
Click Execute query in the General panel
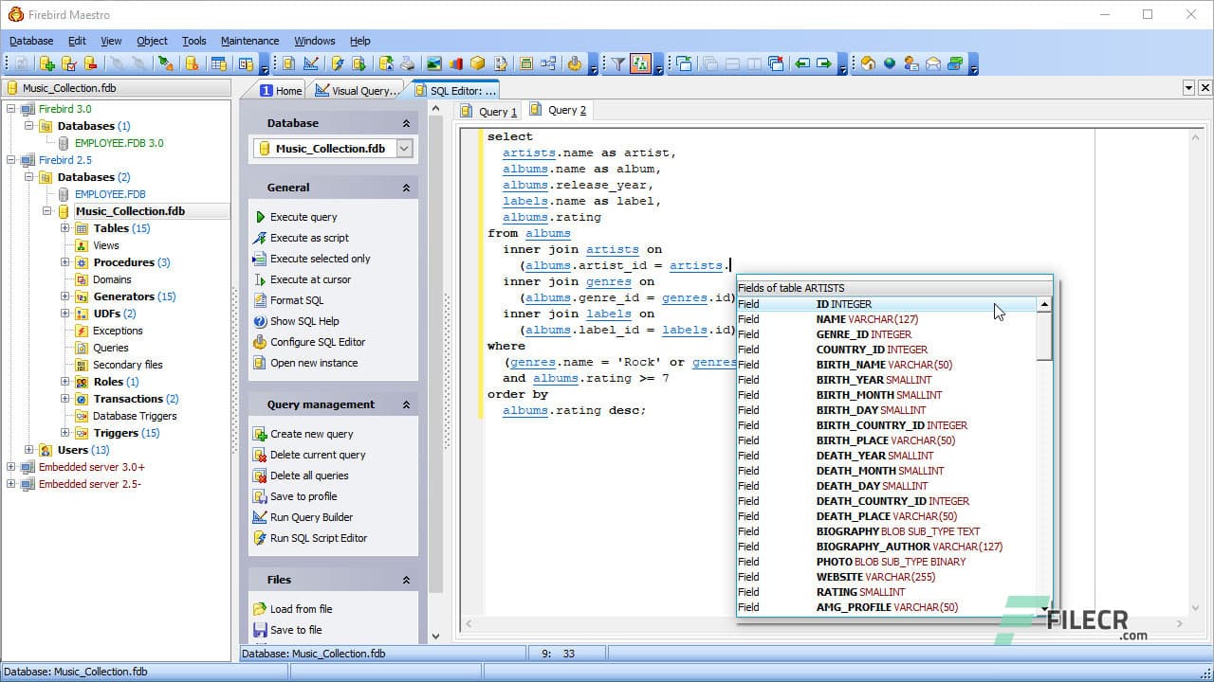click(303, 216)
